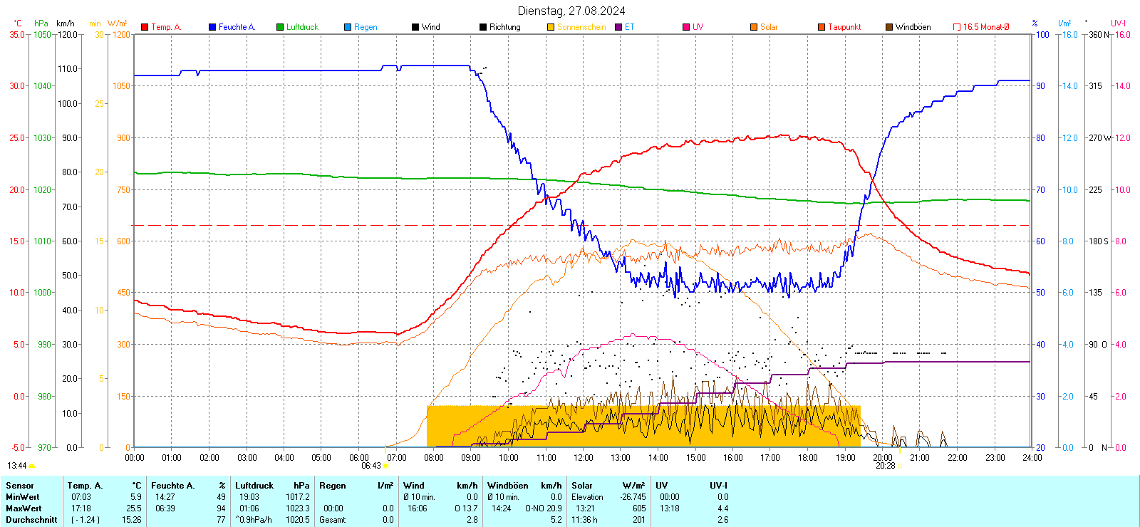The height and width of the screenshot is (527, 1140).
Task: Click the sunrise marker at 06:43
Action: 385,466
